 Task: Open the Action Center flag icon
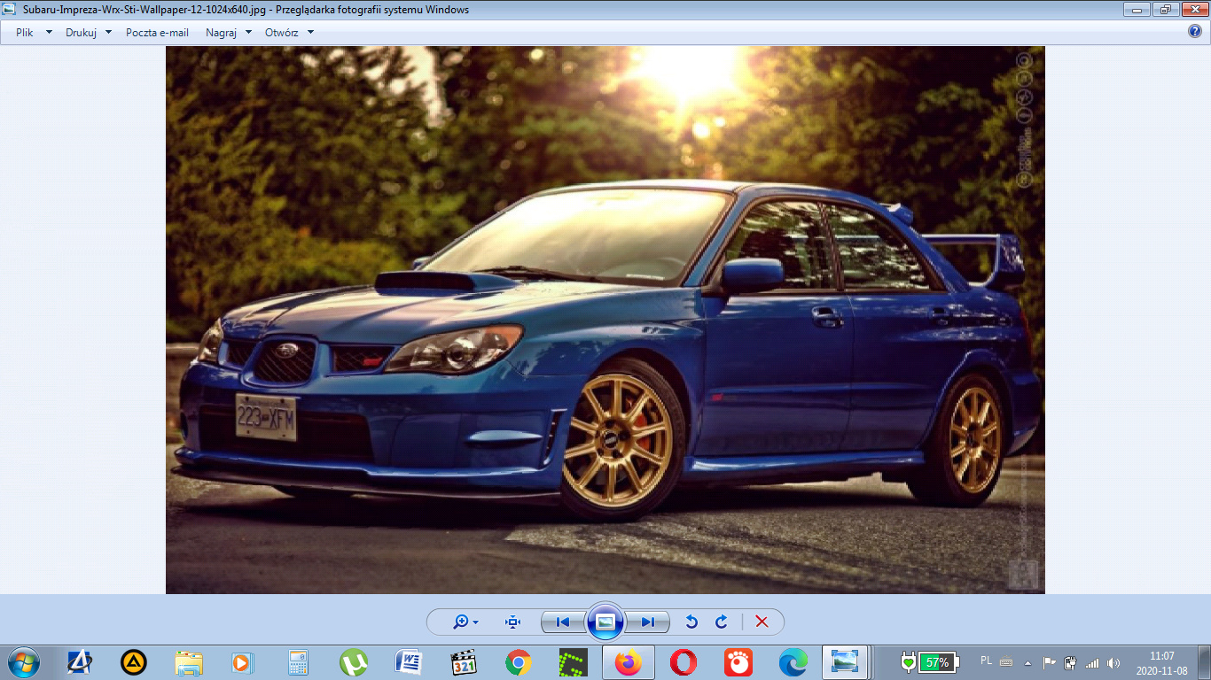point(1050,662)
